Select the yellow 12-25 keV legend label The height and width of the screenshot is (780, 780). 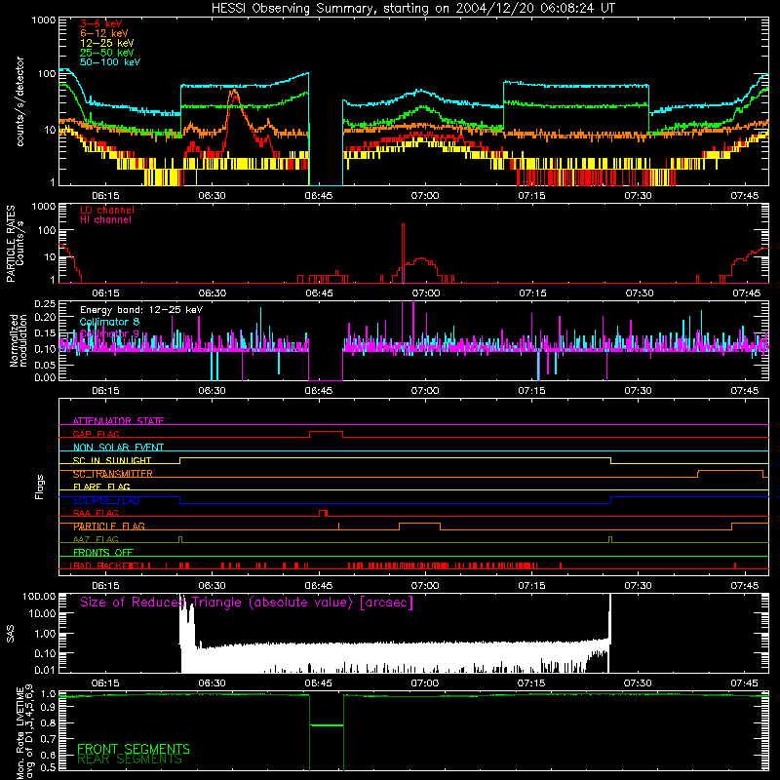click(107, 43)
